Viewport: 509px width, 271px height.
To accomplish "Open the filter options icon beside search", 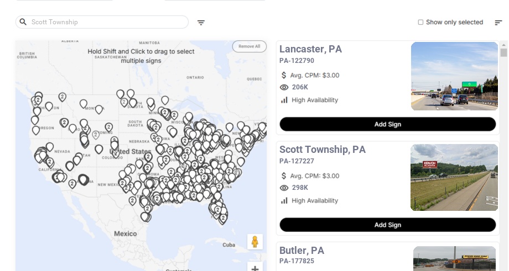I will click(201, 23).
